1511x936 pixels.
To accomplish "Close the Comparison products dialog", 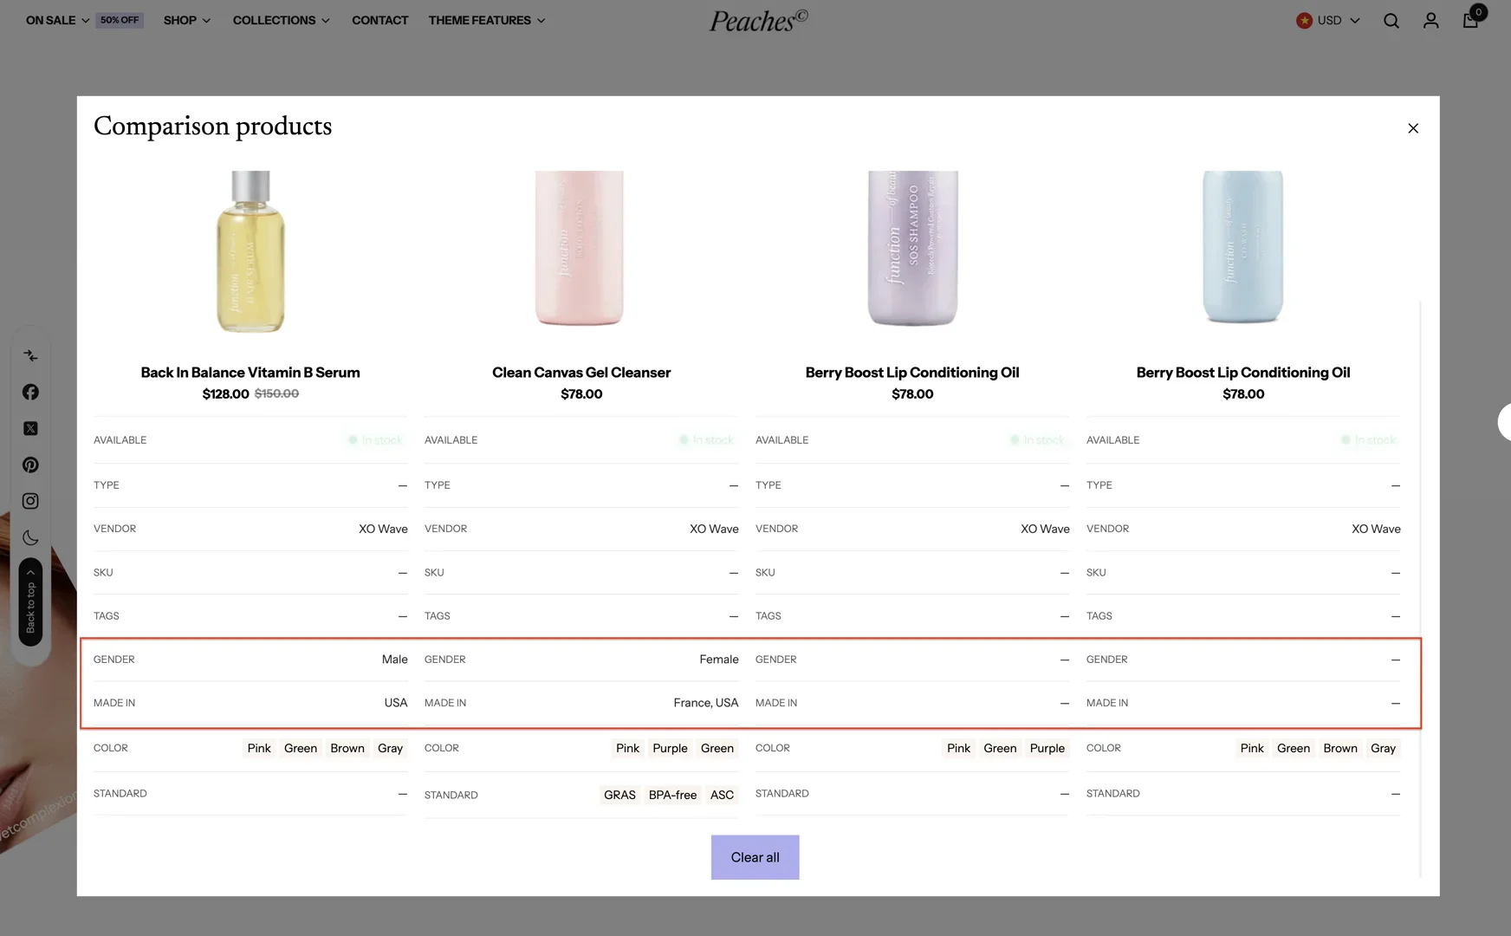I will coord(1413,128).
